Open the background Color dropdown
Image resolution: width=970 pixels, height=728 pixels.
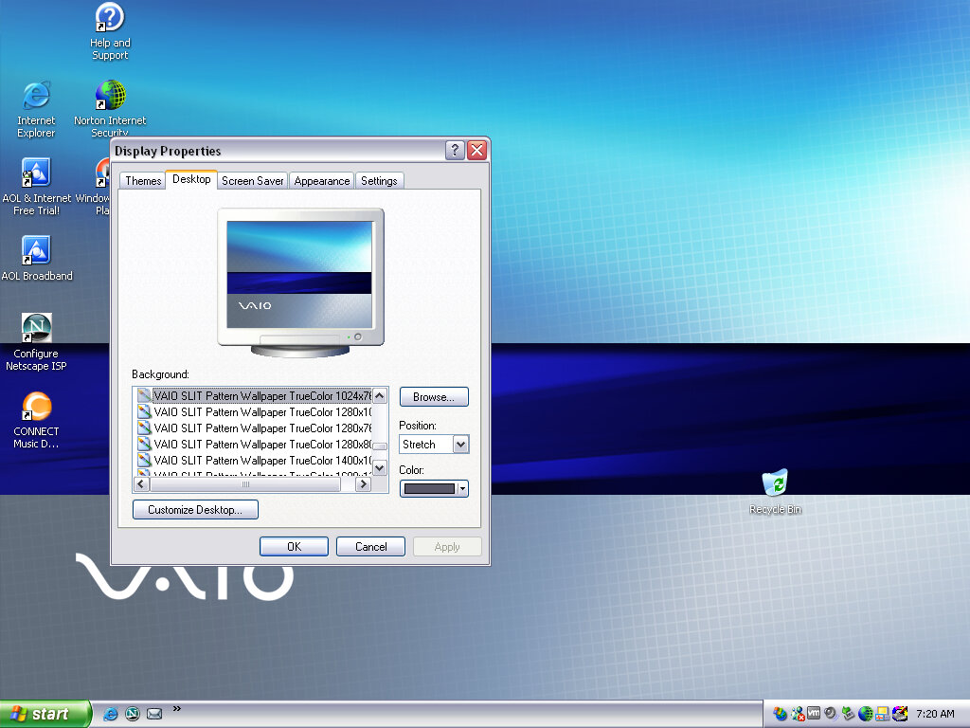(460, 488)
